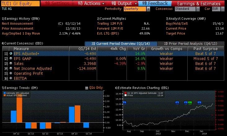Viewport: 227px width, 136px height.
Task: Select the EPS Adjusted+ radio button
Action: coord(11,53)
